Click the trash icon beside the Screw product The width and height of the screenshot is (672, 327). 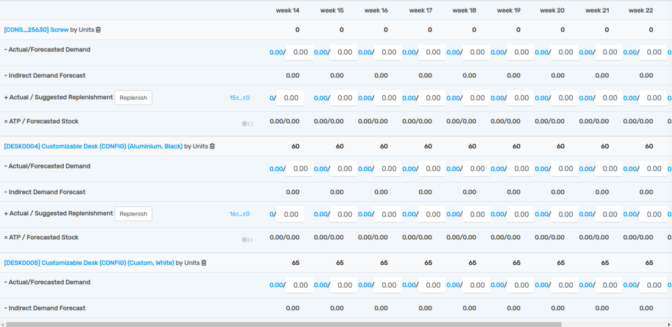click(98, 30)
